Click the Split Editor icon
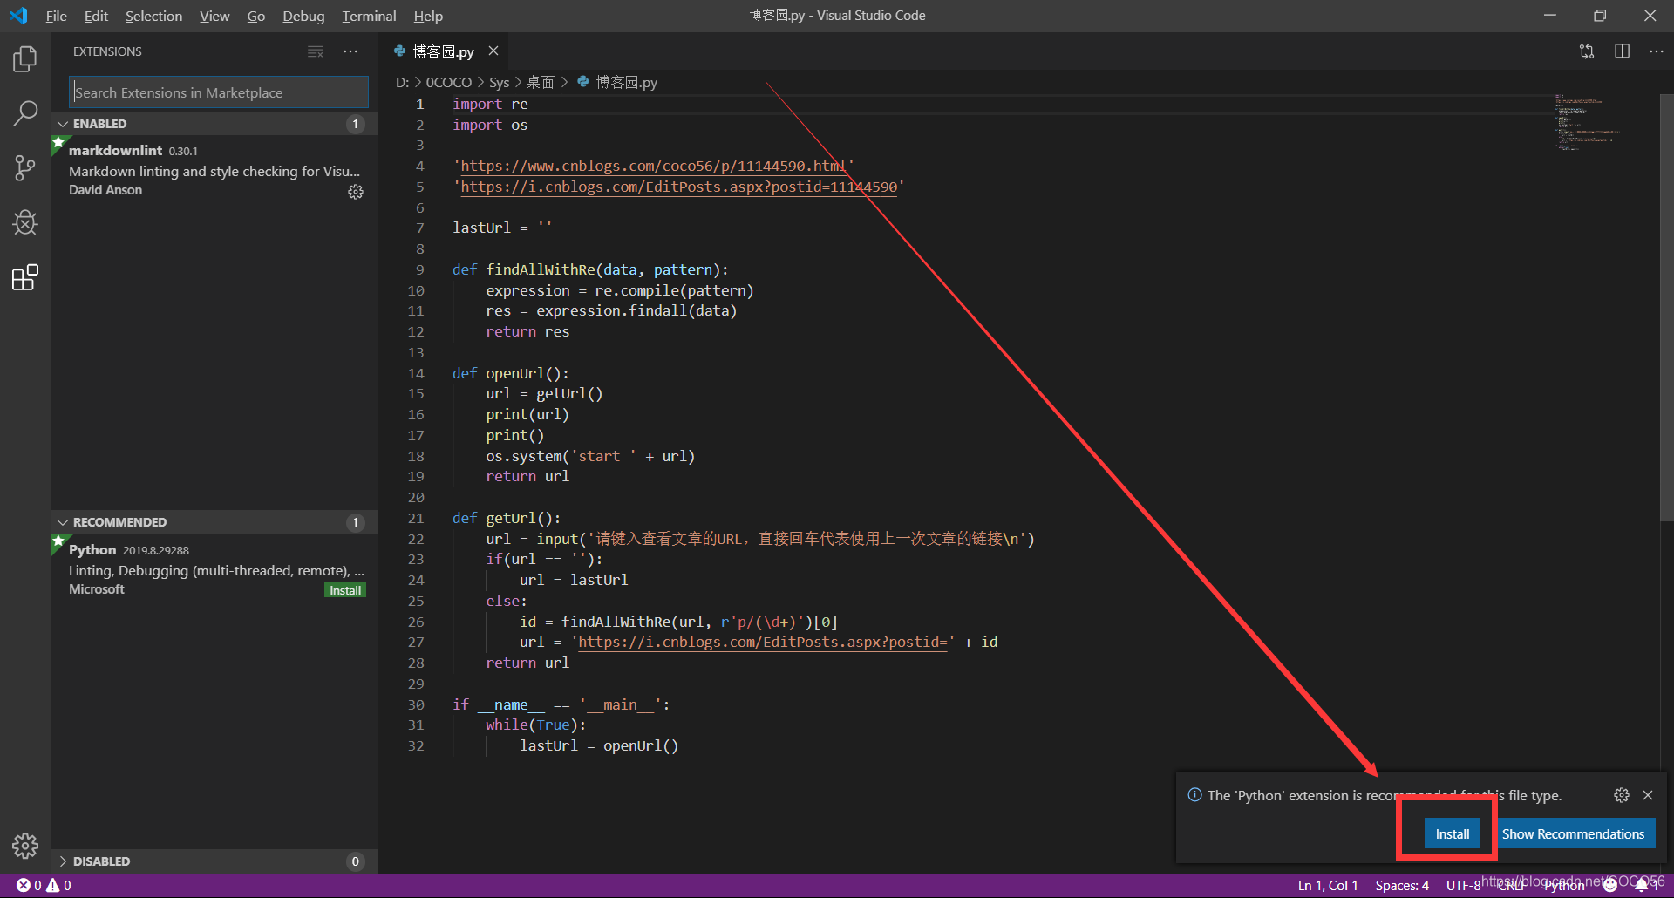This screenshot has width=1674, height=898. [x=1623, y=51]
